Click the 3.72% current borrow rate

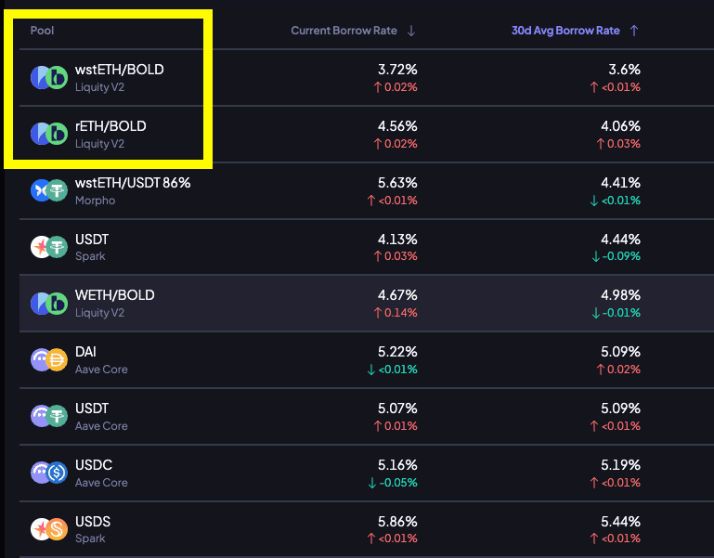coord(397,70)
